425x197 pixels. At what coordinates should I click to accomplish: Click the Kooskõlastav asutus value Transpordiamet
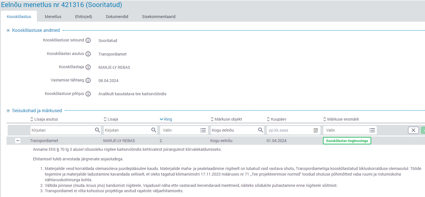pos(112,54)
